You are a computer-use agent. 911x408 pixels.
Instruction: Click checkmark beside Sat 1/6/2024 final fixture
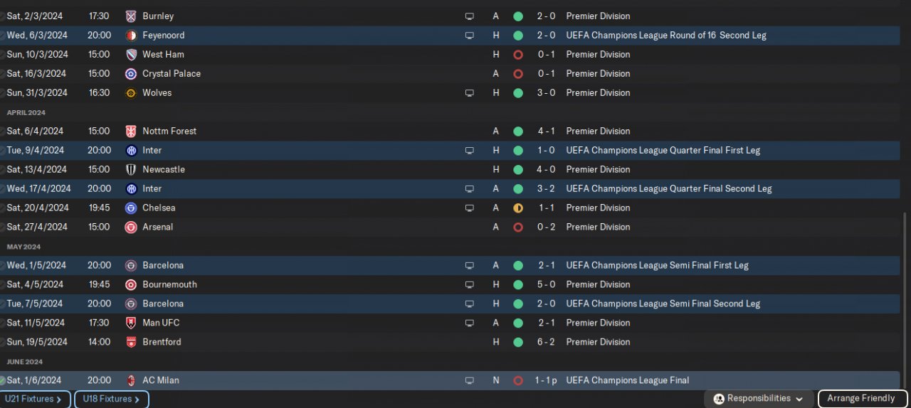coord(3,381)
